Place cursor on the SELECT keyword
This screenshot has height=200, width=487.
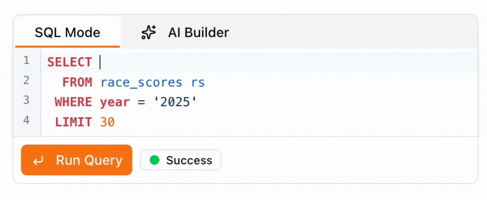tap(69, 62)
